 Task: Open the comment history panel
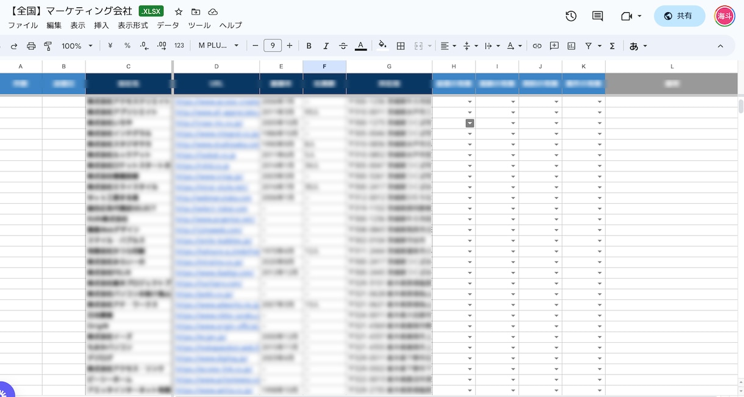pos(598,16)
